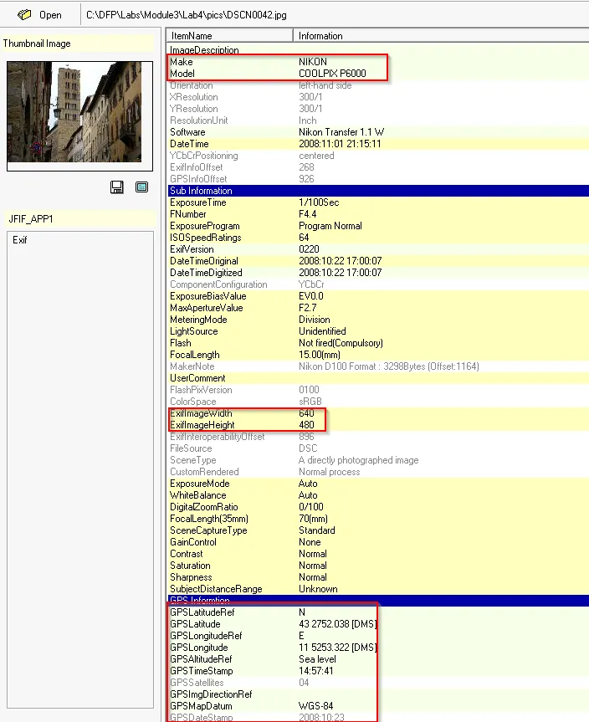The height and width of the screenshot is (722, 589).
Task: Click the floppy disk save thumbnail icon
Action: point(117,187)
